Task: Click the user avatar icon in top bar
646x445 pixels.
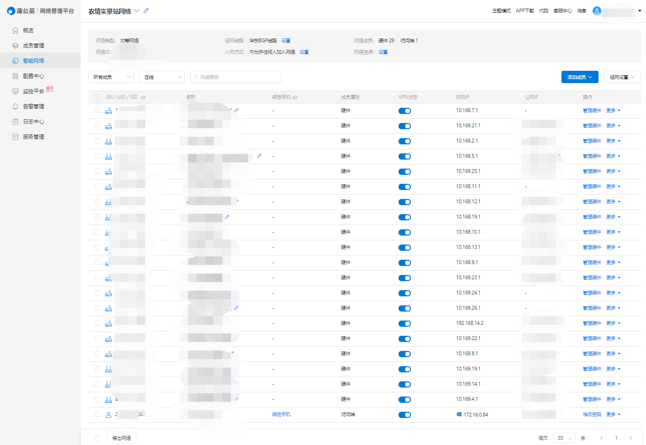Action: point(597,10)
